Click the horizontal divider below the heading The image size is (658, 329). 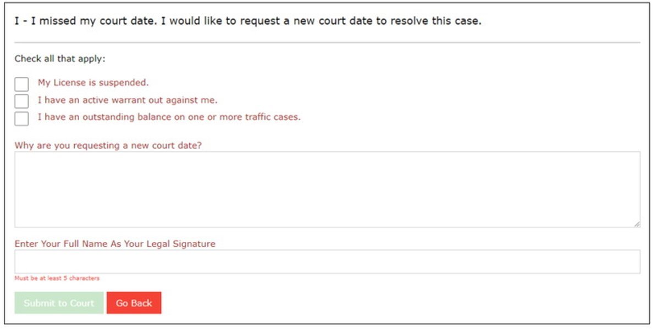tap(327, 42)
